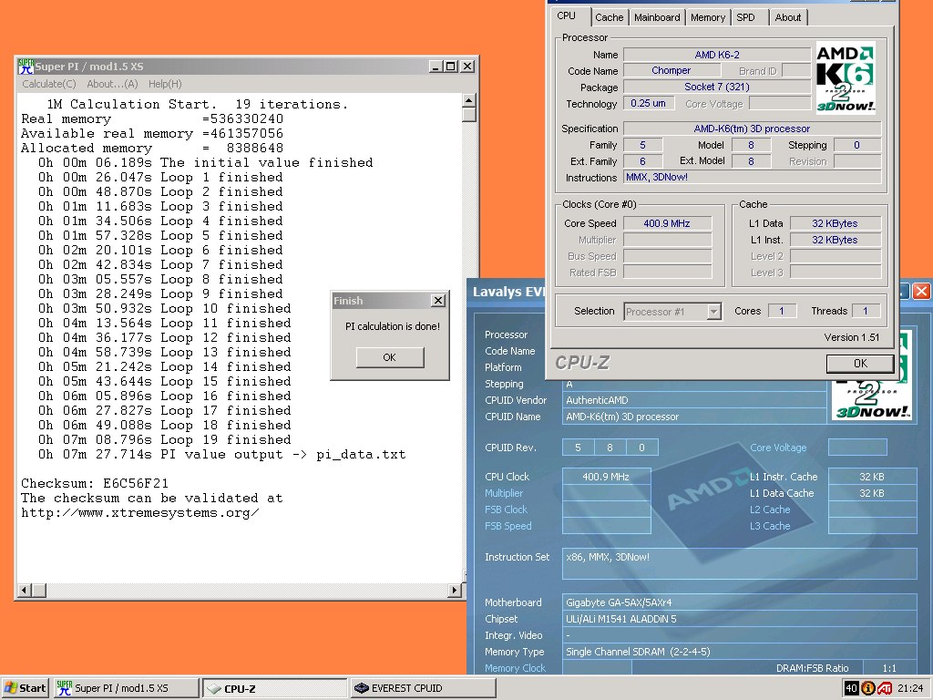Click the Single Channel SDRAM memory type value
Image resolution: width=933 pixels, height=700 pixels.
pyautogui.click(x=740, y=652)
